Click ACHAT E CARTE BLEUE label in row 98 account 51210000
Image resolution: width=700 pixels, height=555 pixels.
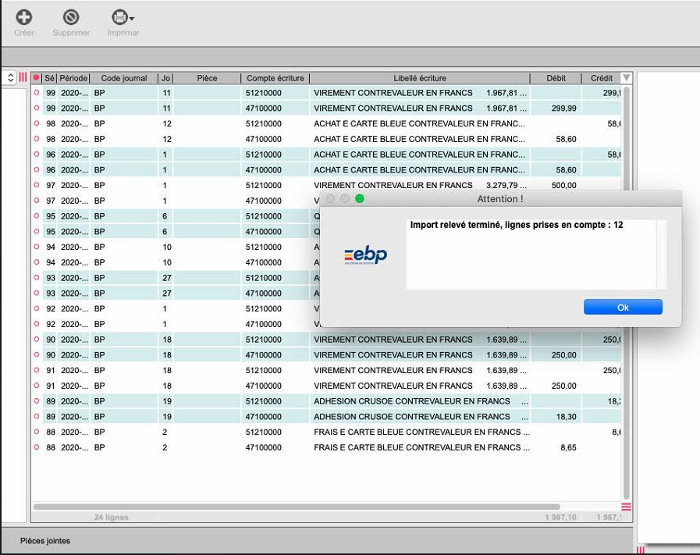point(419,123)
